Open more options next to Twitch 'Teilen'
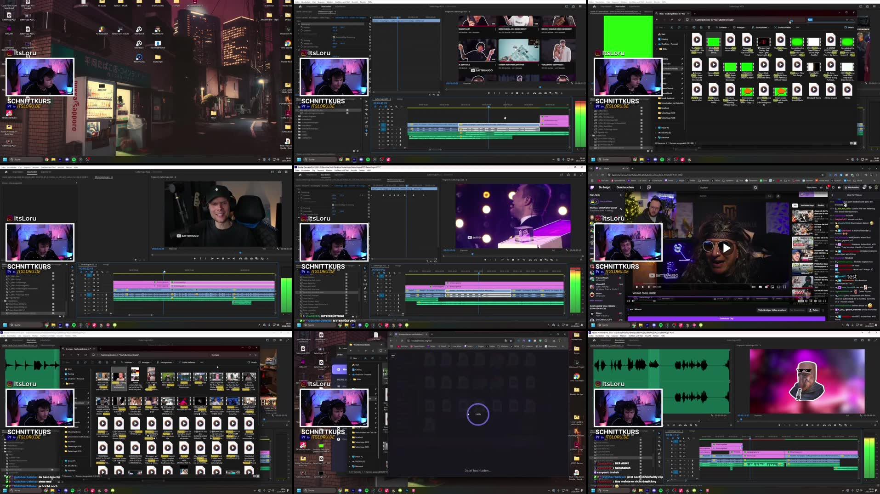Image resolution: width=880 pixels, height=494 pixels. pyautogui.click(x=823, y=310)
